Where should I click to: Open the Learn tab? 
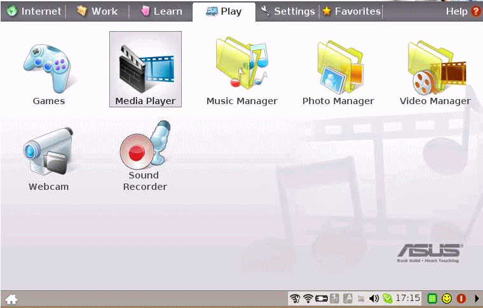(161, 11)
